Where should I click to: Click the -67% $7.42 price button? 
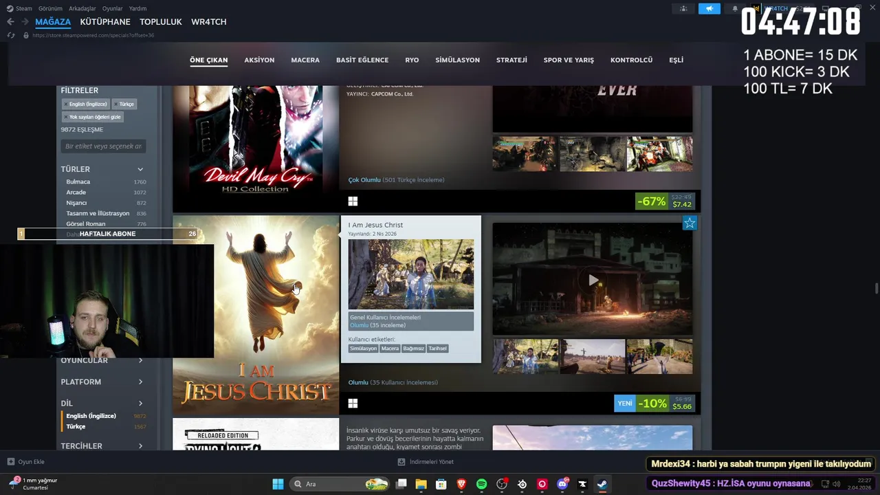(665, 201)
